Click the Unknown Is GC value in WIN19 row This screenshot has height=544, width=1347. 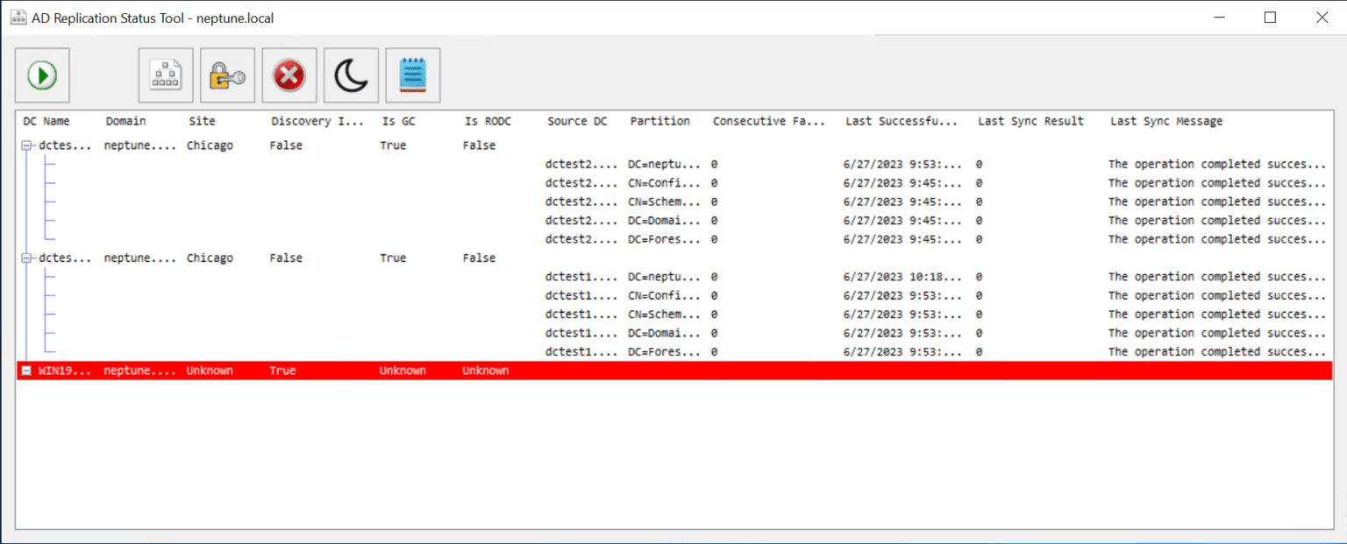[403, 371]
